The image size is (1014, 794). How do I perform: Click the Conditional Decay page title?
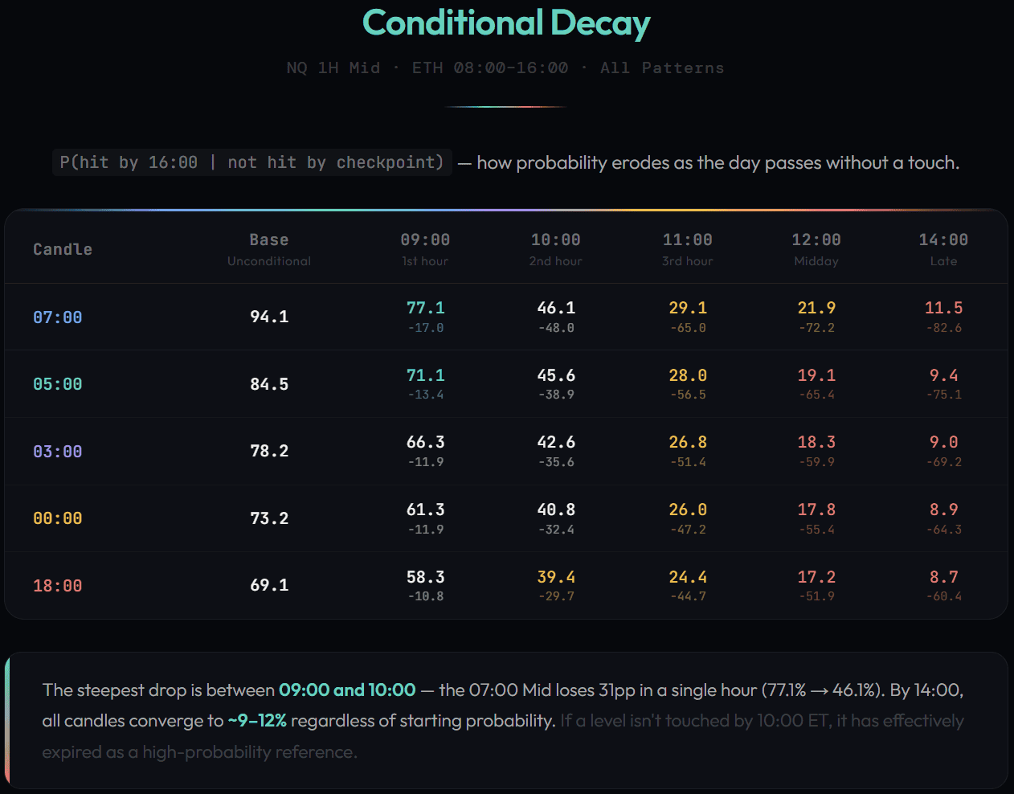tap(506, 23)
